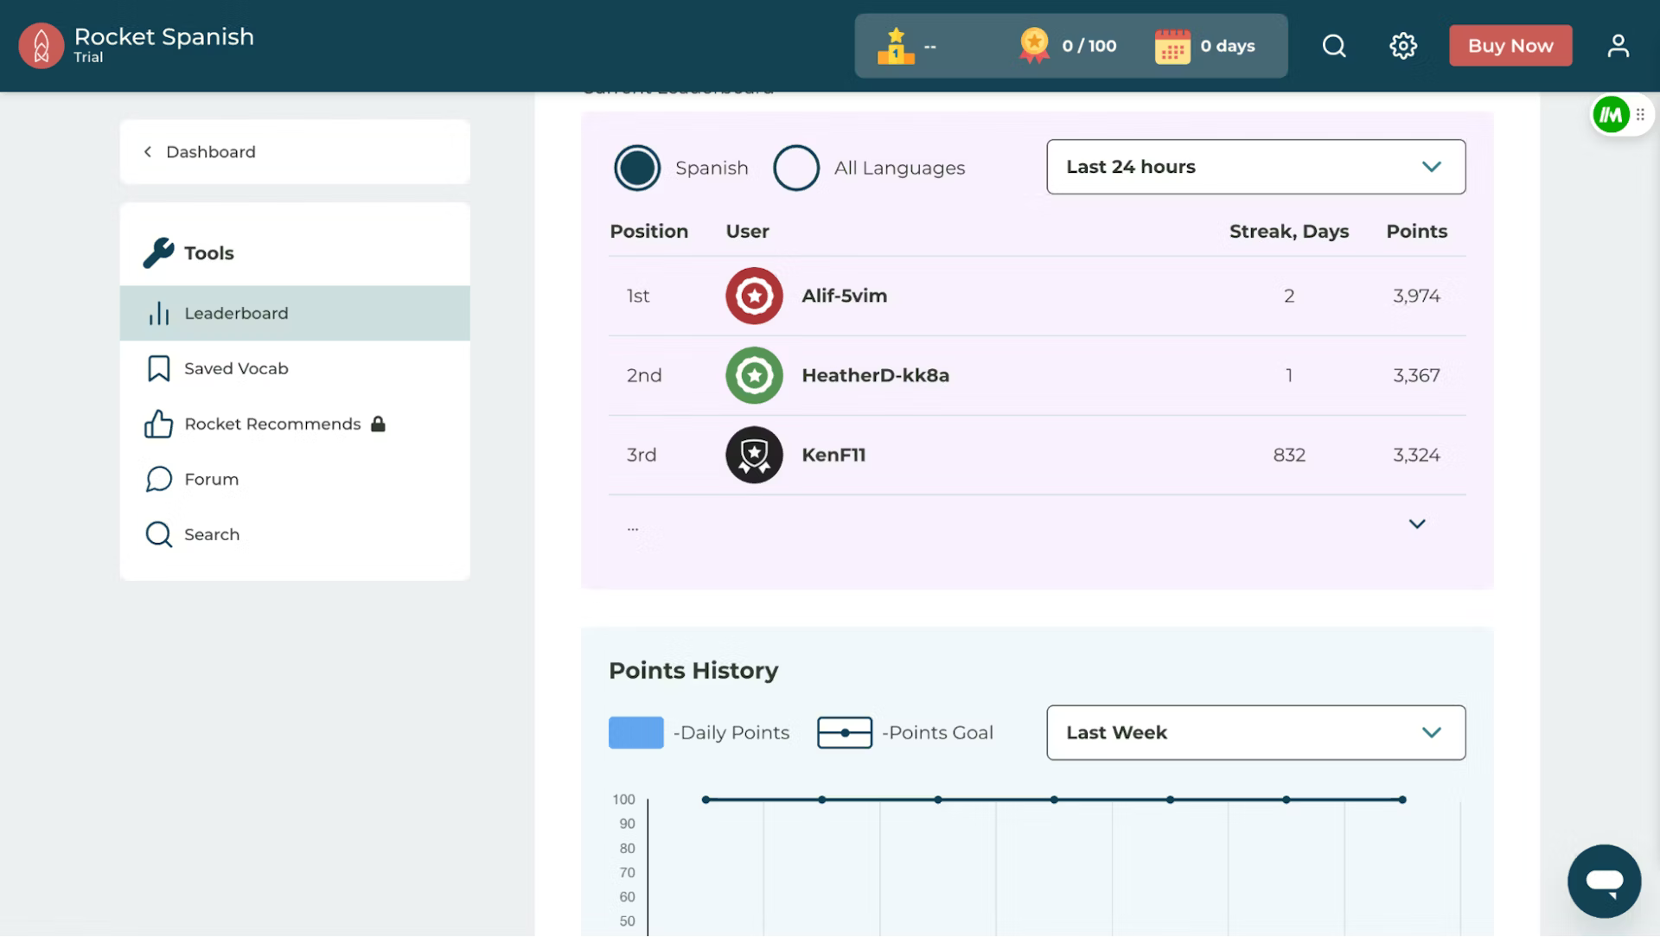The height and width of the screenshot is (937, 1660).
Task: Click the 2nd position cell
Action: 644,375
